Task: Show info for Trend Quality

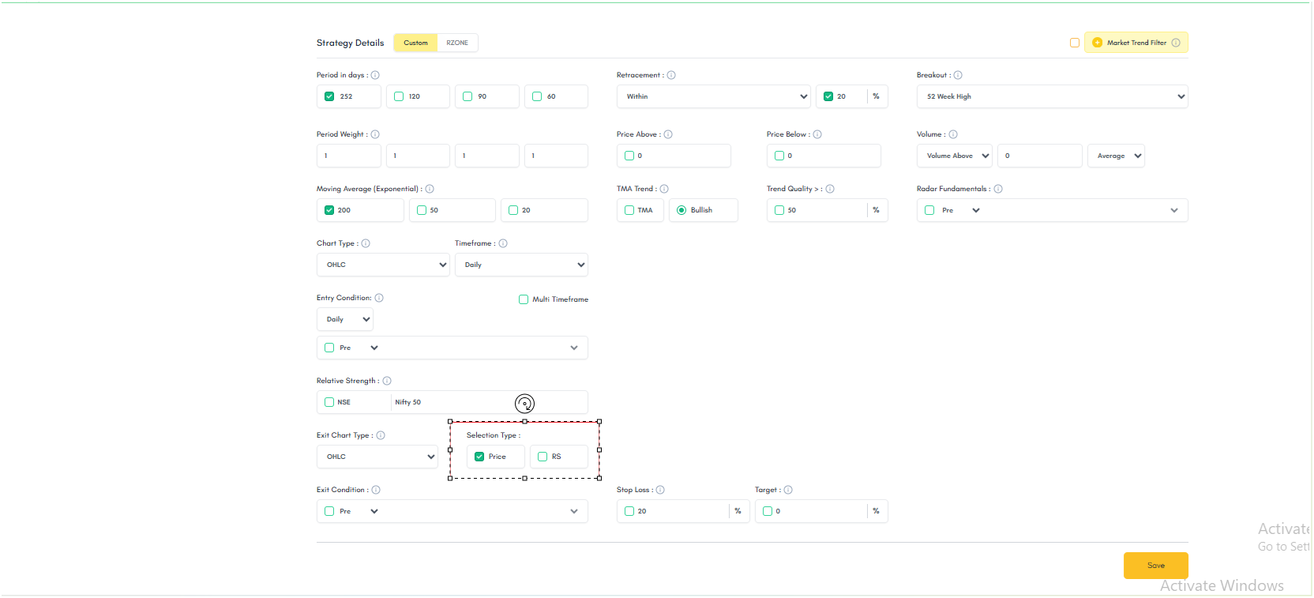Action: [x=830, y=189]
